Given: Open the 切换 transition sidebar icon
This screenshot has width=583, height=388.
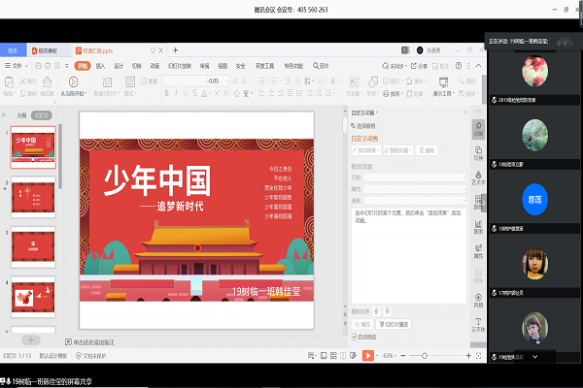Looking at the screenshot, I should (478, 153).
